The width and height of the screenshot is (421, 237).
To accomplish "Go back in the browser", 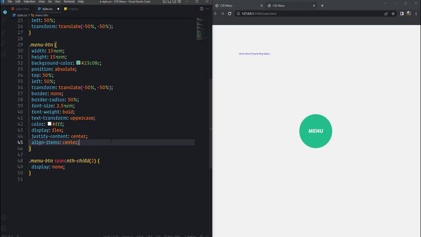I will (215, 13).
